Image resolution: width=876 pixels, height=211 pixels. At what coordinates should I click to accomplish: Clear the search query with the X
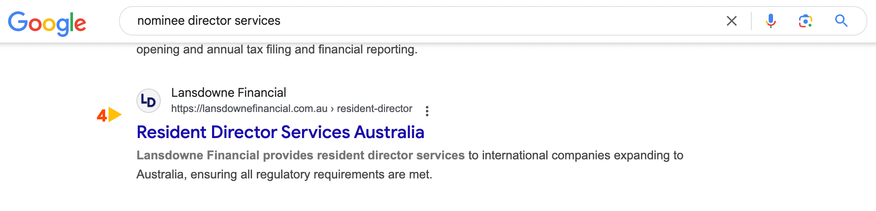click(x=732, y=21)
